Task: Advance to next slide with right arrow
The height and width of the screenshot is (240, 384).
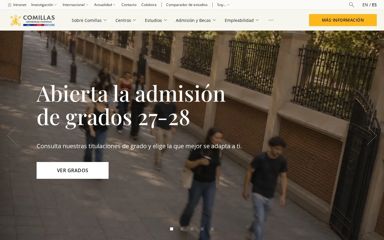Action: [x=372, y=135]
